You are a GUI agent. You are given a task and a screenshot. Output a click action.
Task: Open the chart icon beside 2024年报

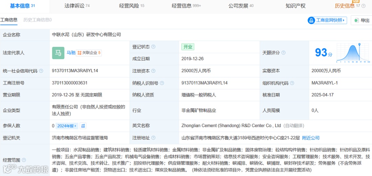(83, 126)
